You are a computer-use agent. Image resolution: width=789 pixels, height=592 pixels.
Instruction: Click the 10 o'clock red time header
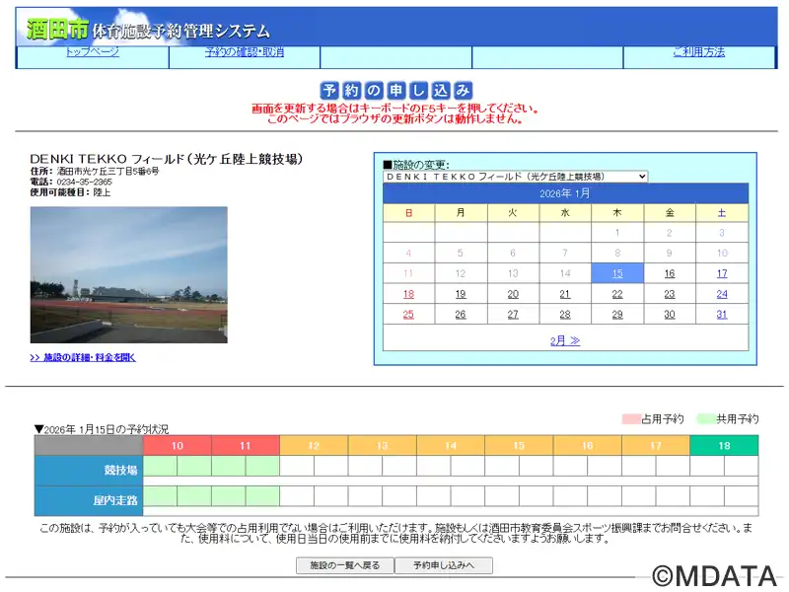point(178,446)
